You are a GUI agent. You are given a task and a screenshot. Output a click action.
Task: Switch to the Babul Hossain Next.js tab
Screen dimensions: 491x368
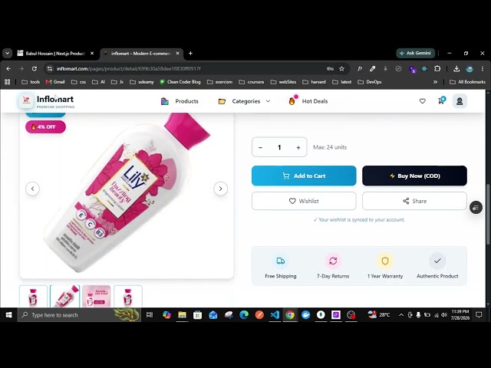click(x=55, y=54)
